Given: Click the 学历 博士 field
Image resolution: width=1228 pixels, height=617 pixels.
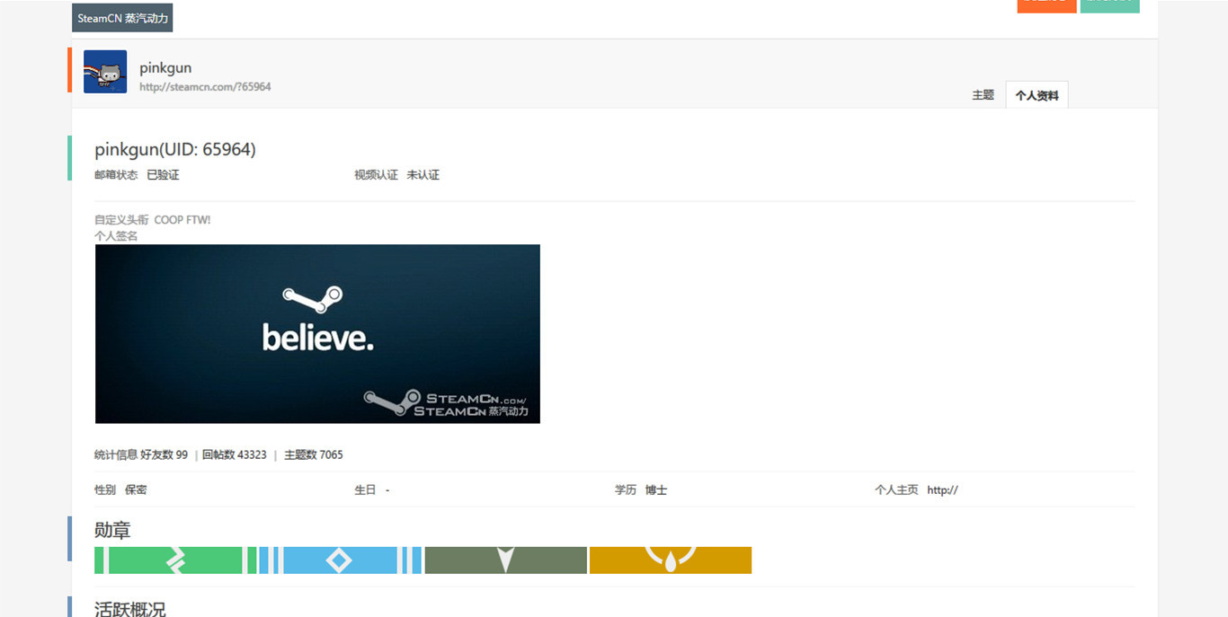Looking at the screenshot, I should coord(641,490).
